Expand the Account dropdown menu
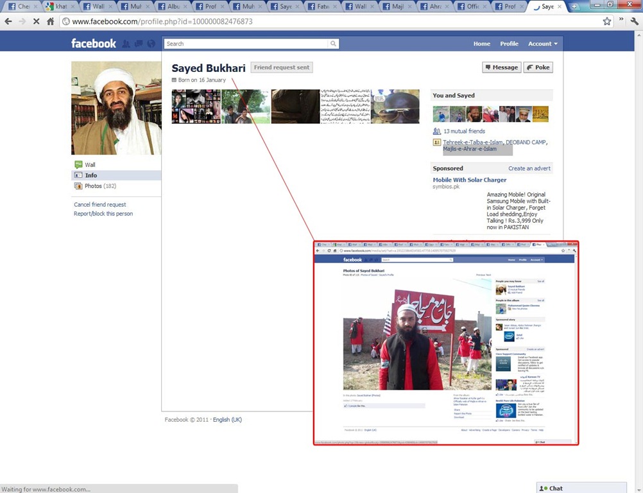 tap(542, 44)
